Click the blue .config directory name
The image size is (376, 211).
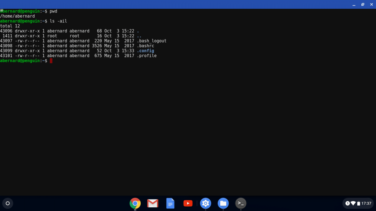tap(145, 51)
